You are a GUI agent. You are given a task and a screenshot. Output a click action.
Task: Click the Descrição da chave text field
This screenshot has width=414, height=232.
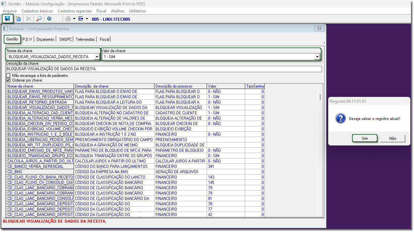[x=164, y=69]
